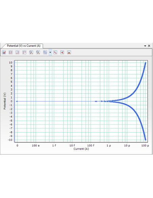Click the Current (A) axis label
This screenshot has height=198, width=153.
pos(81,149)
